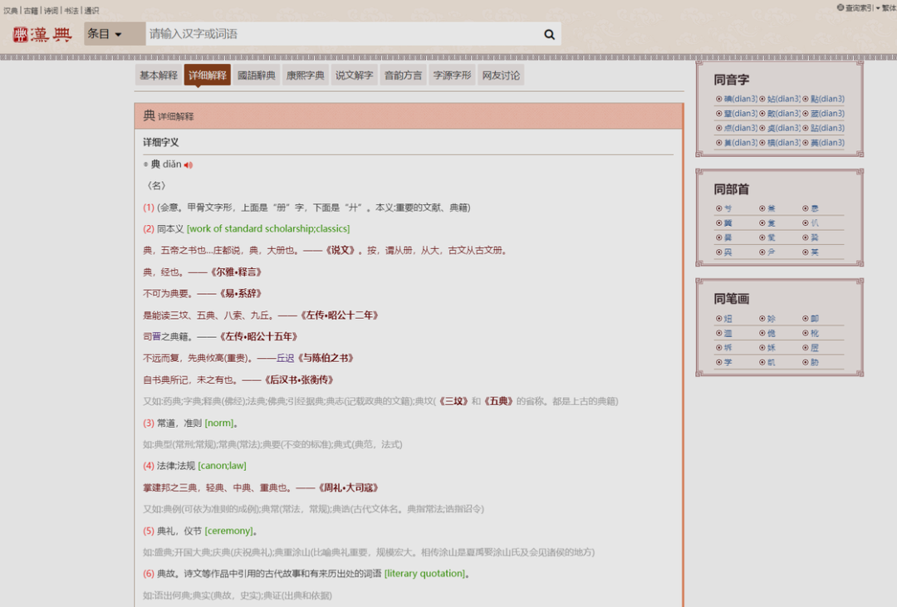Open the 音韵方言 tab
The image size is (897, 607).
(x=403, y=76)
